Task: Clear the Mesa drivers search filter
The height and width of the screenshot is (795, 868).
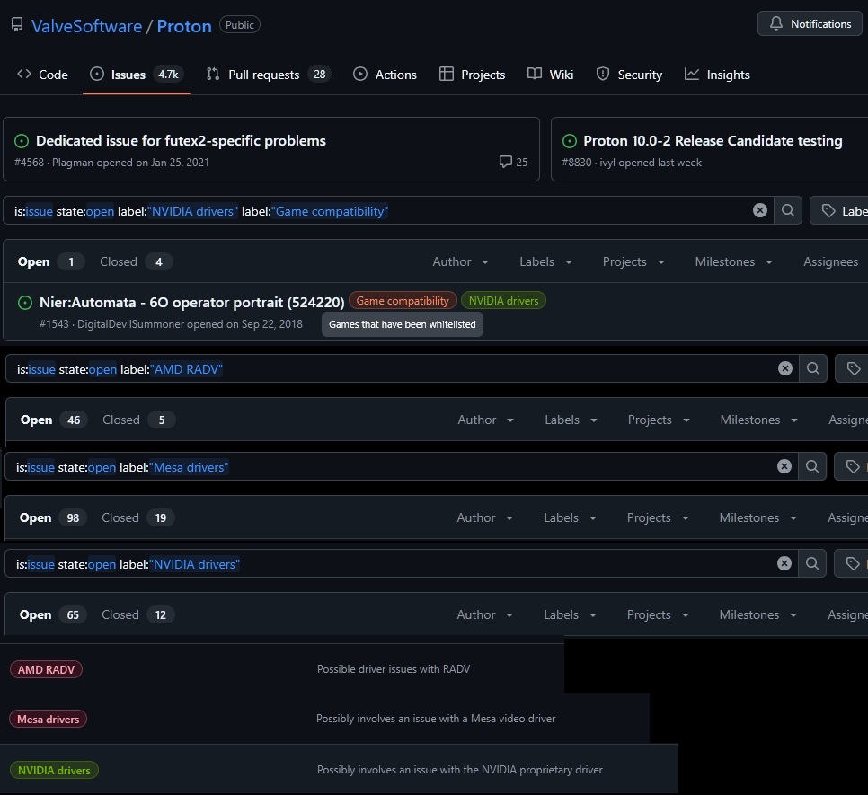Action: [x=784, y=466]
